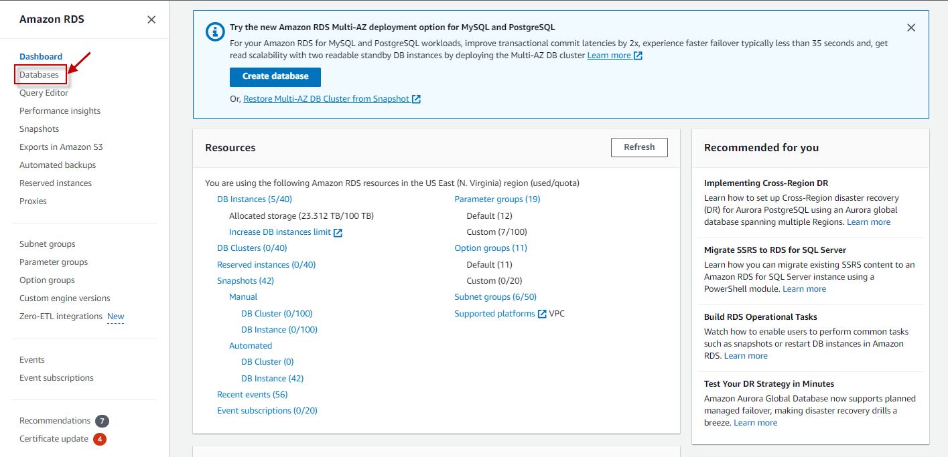948x457 pixels.
Task: Open the Dashboard page in sidebar
Action: [x=41, y=57]
